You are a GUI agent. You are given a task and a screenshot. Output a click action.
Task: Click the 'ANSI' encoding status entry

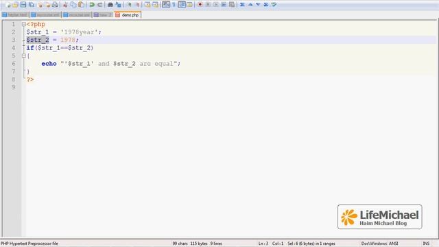[393, 244]
